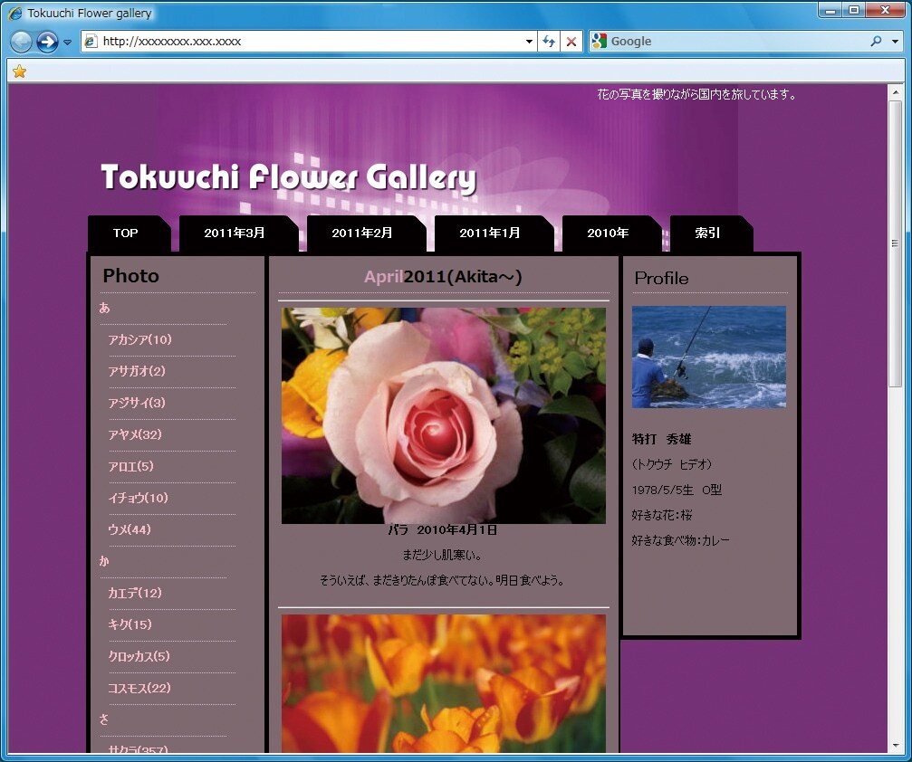Screen dimensions: 912x762
Task: Open the アヤメ(32) photo link
Action: pyautogui.click(x=135, y=434)
